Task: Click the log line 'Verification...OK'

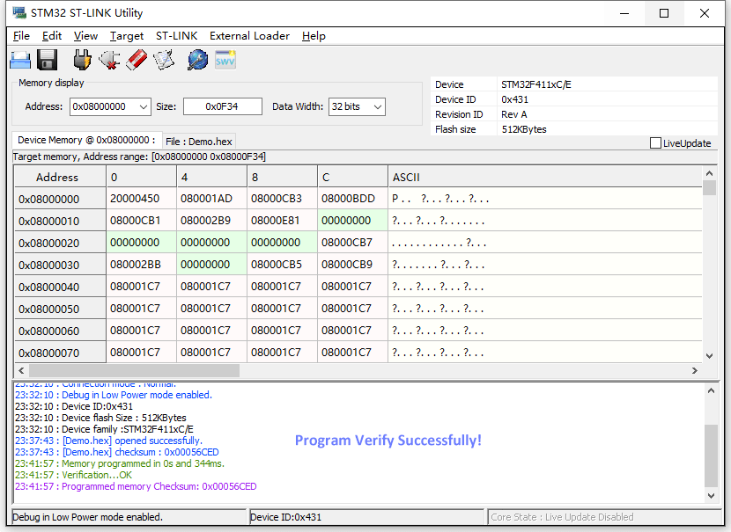Action: click(x=73, y=475)
